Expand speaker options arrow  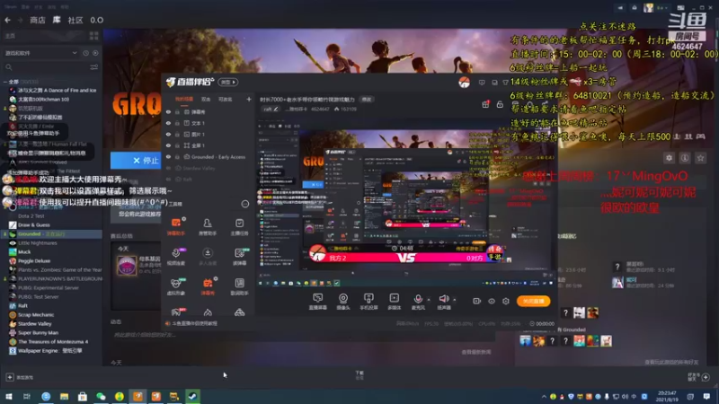point(455,300)
